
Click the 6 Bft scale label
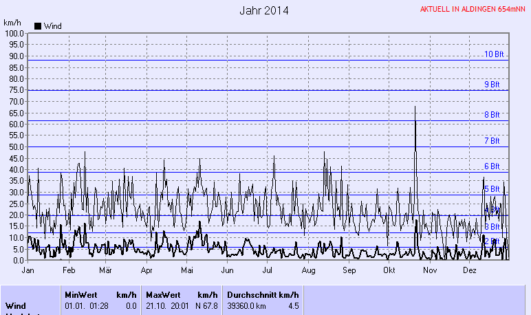pos(492,166)
